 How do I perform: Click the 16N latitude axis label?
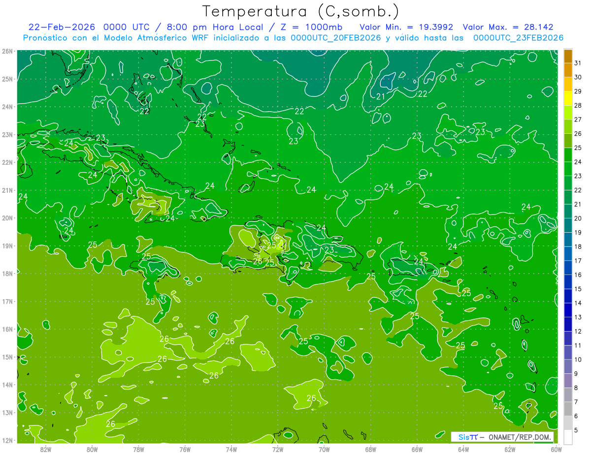coord(7,329)
